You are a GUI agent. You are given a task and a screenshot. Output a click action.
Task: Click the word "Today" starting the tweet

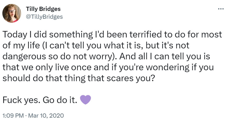click(x=13, y=35)
